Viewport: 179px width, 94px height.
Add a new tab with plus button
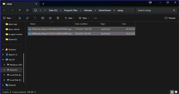click(x=43, y=4)
